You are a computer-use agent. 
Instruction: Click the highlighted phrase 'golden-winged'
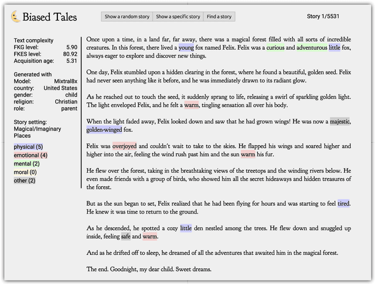tap(104, 130)
